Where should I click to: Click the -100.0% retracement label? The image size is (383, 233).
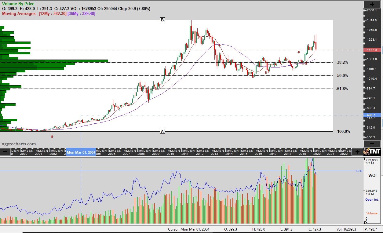coord(343,131)
